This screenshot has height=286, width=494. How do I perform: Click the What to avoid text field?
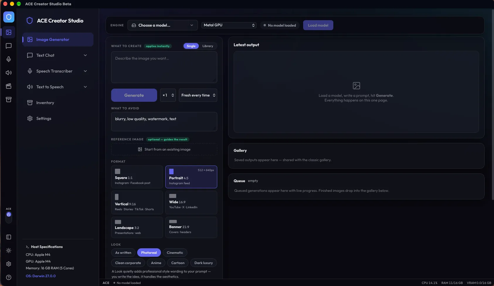coord(164,122)
